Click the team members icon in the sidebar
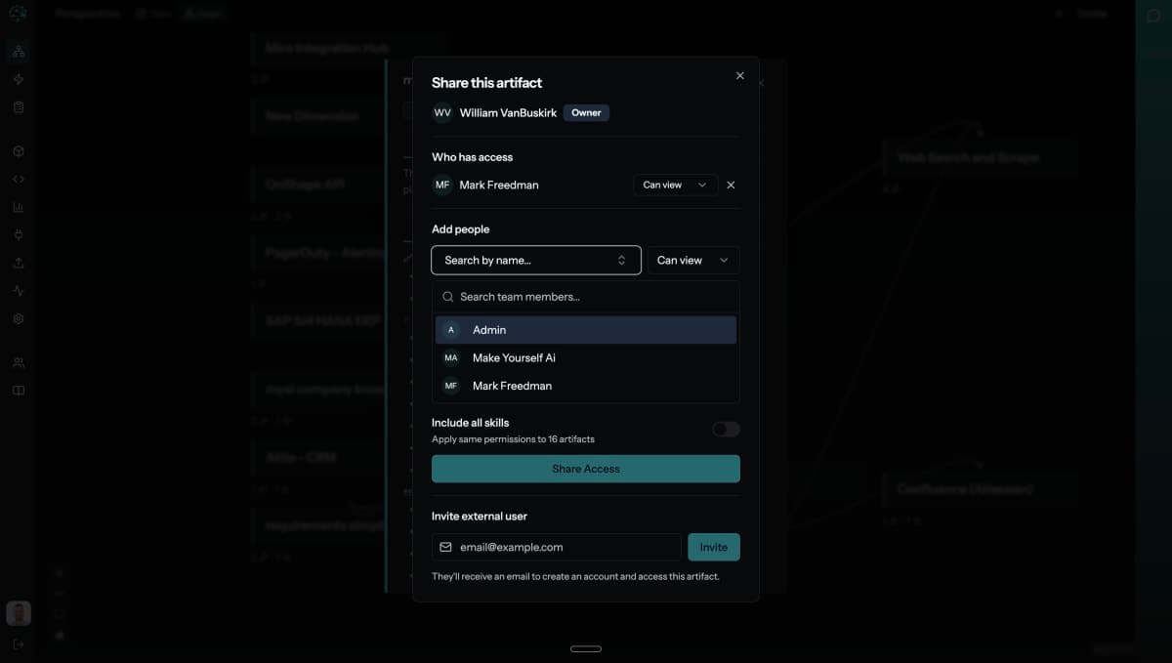This screenshot has width=1172, height=663. pyautogui.click(x=17, y=362)
